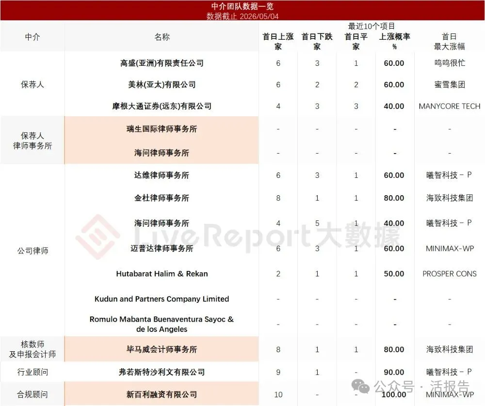Click Kudun and Partners Company Limited
The image size is (485, 406).
click(x=162, y=299)
